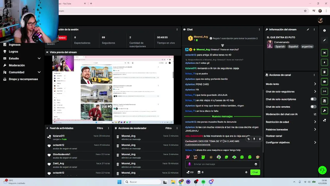Toggle Chat de solo-suscriptores switch
The width and height of the screenshot is (330, 186).
click(x=313, y=99)
